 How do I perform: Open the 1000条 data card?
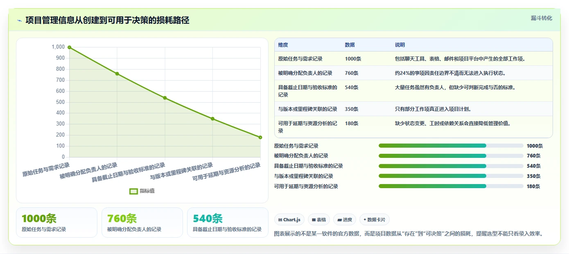(x=56, y=223)
